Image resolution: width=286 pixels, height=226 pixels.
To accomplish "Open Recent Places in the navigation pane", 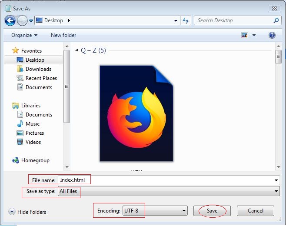I will [x=41, y=78].
